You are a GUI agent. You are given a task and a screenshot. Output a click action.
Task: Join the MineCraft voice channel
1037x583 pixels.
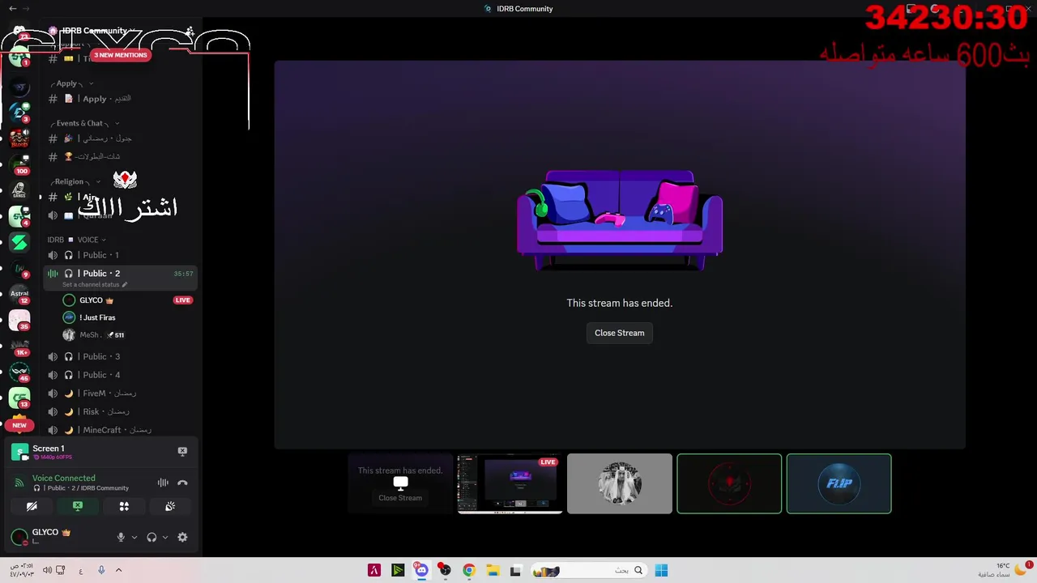[121, 430]
